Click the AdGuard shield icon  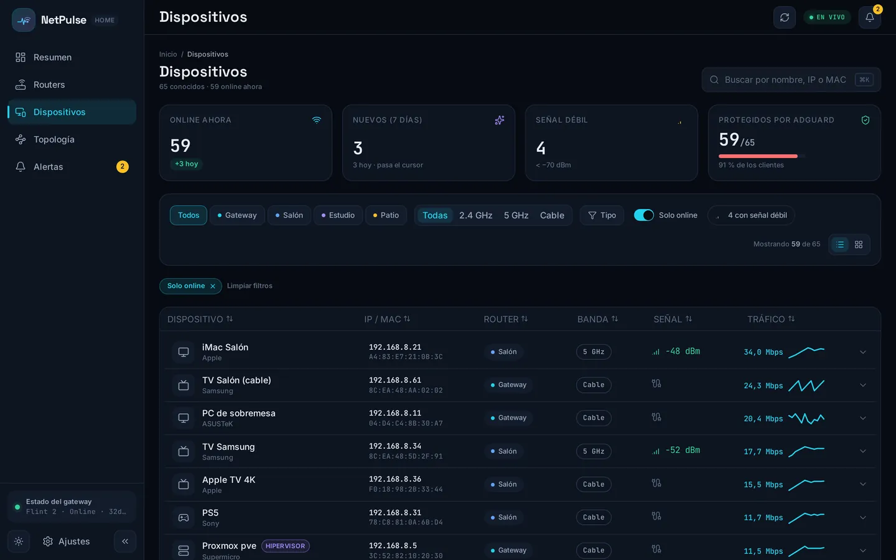[x=865, y=120]
